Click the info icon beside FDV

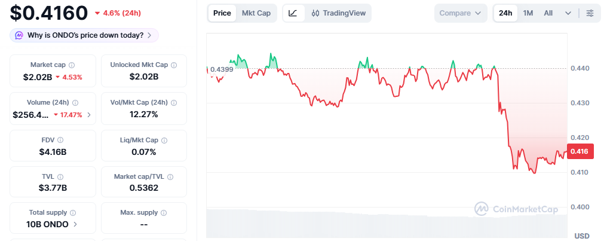[x=60, y=140]
